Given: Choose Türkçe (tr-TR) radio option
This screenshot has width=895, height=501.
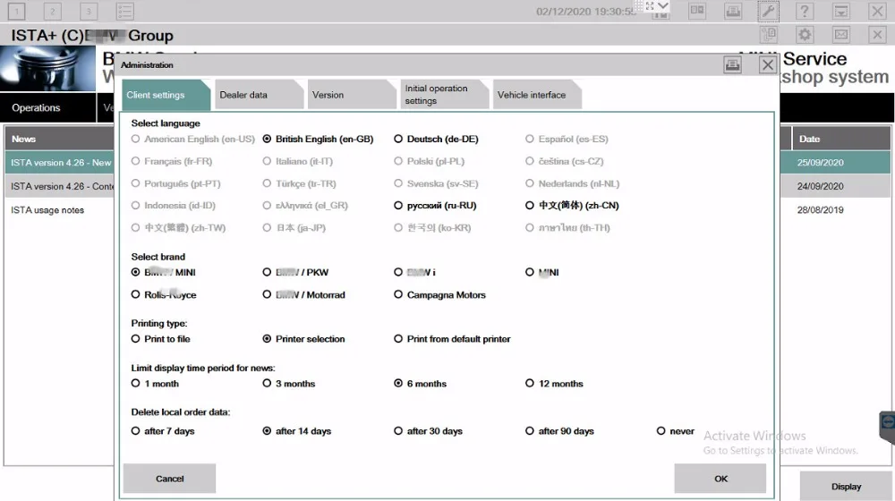Looking at the screenshot, I should click(299, 183).
